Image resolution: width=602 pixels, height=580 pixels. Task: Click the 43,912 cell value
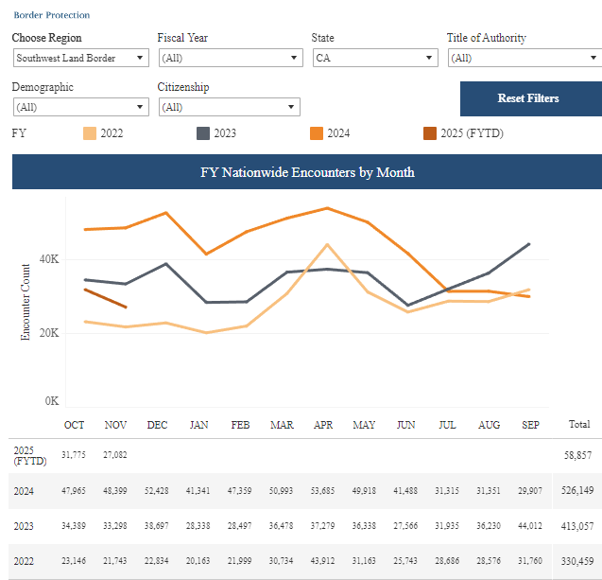(x=322, y=561)
